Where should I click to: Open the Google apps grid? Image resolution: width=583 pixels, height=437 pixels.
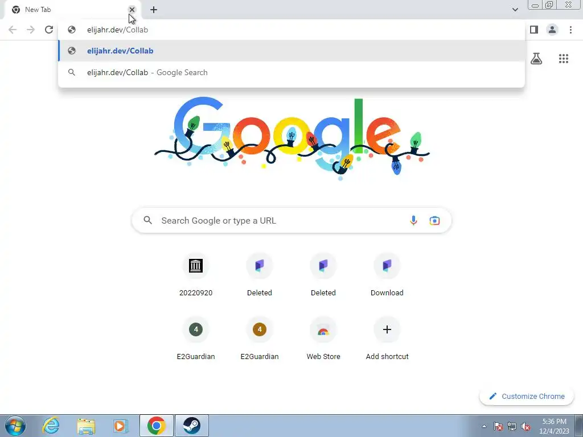564,59
